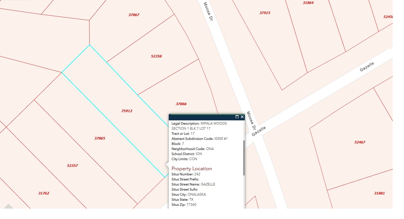Select parcel 75912 on the map
The width and height of the screenshot is (404, 219).
[x=126, y=111]
